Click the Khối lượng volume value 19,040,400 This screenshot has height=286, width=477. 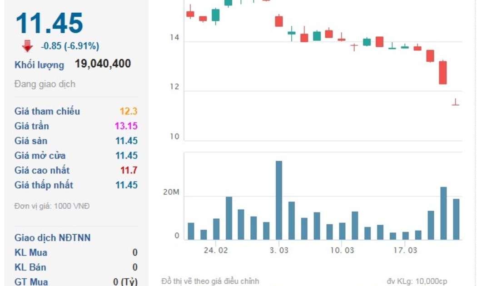103,64
